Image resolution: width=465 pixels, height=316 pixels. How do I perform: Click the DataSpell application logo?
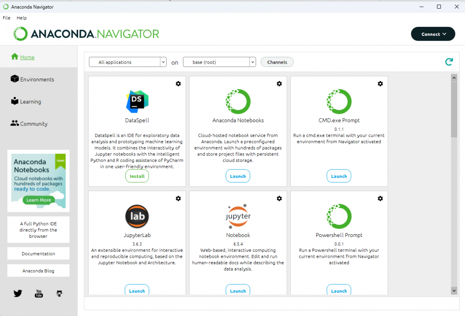[137, 101]
